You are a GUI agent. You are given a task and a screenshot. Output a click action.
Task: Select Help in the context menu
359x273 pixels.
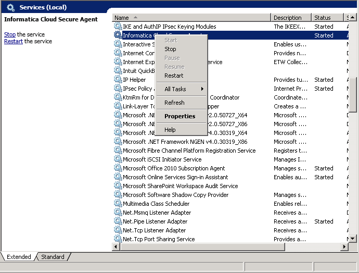170,130
